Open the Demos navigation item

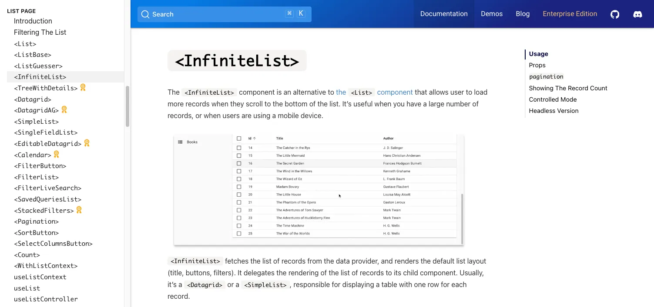tap(491, 13)
